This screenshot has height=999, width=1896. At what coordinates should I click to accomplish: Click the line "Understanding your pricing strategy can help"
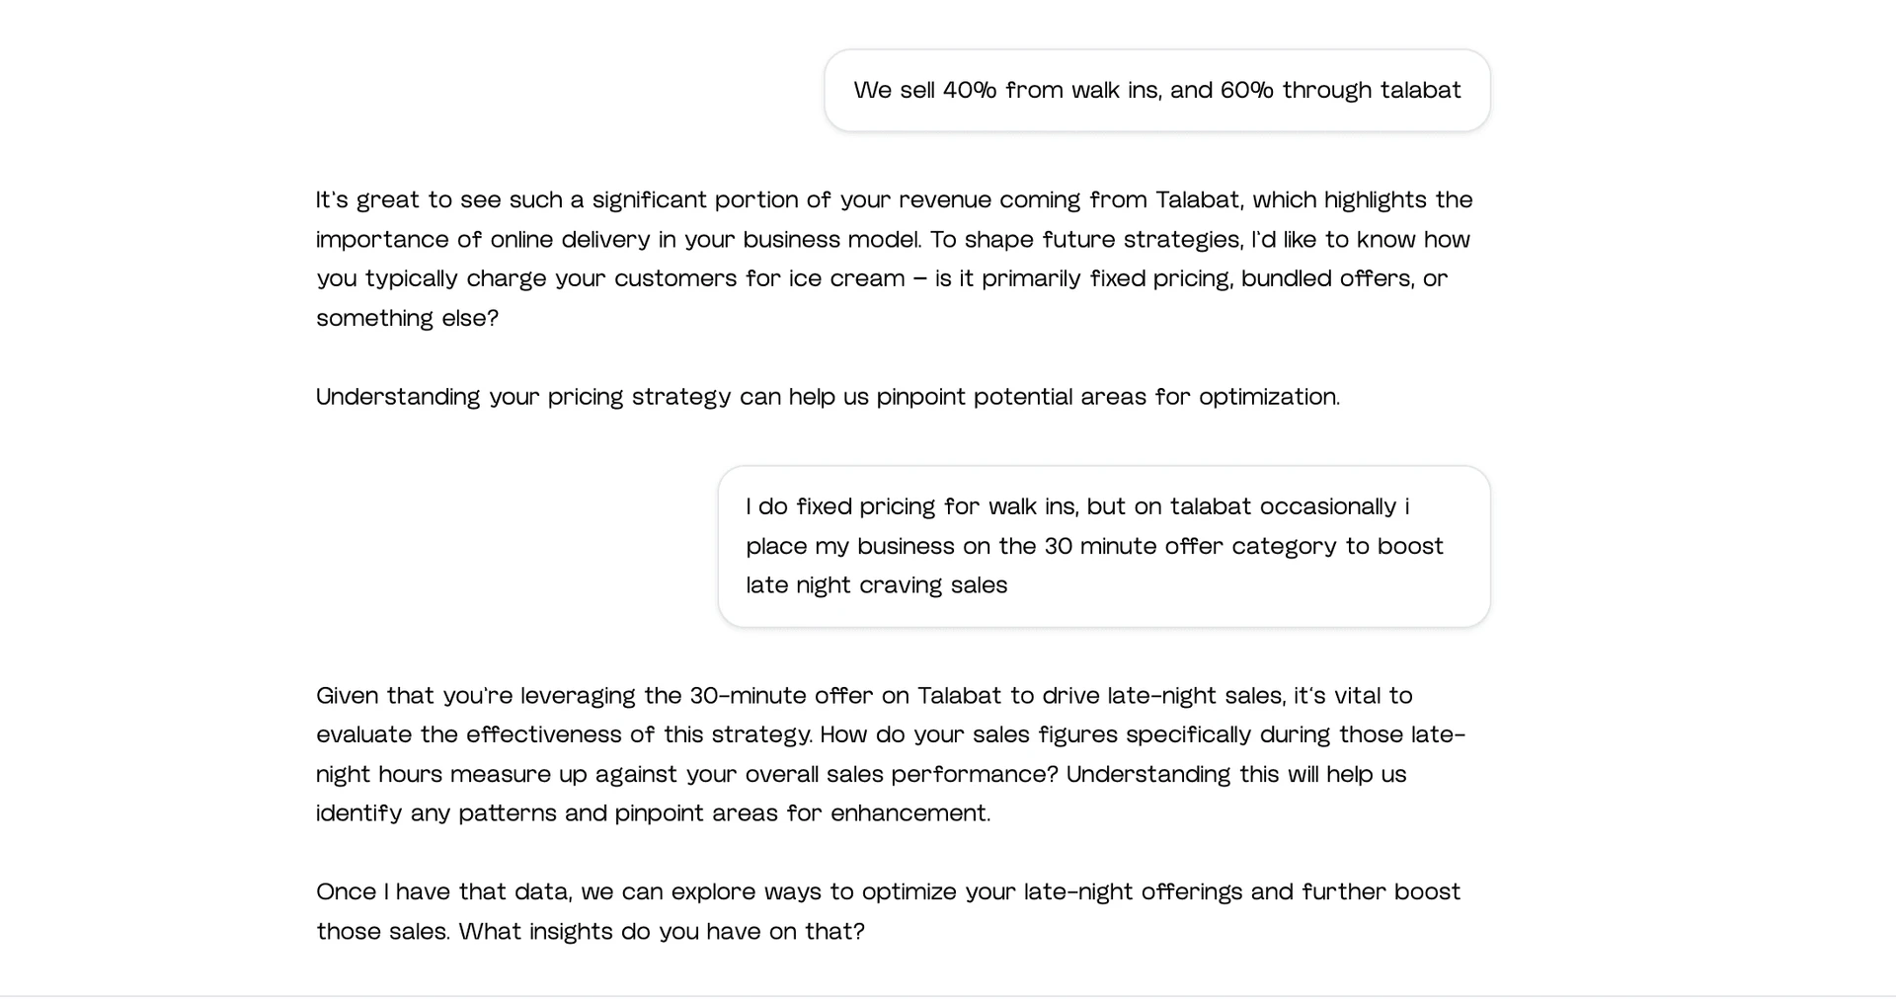click(x=828, y=398)
